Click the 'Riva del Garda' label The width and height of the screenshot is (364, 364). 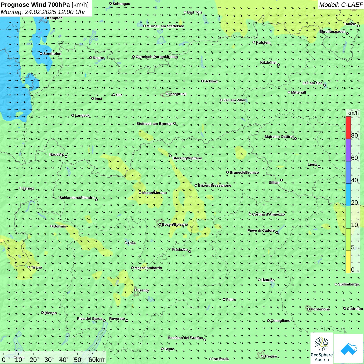90,318
